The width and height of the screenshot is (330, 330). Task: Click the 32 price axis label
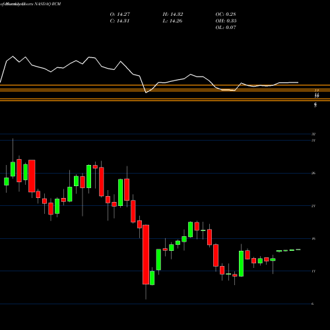point(313,134)
